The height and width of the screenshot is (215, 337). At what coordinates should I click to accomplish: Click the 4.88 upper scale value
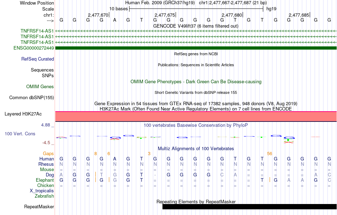click(x=45, y=125)
